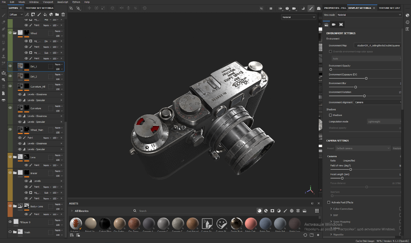Open the Diffuse channel dropdown
Image resolution: width=411 pixels, height=243 pixels.
pyautogui.click(x=15, y=14)
